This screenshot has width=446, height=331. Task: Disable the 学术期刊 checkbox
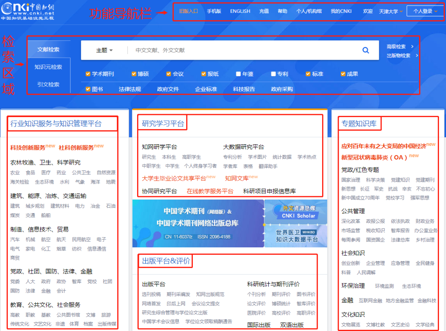coord(88,73)
